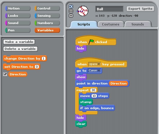Click the 'direction: -90' readout

coord(128,16)
